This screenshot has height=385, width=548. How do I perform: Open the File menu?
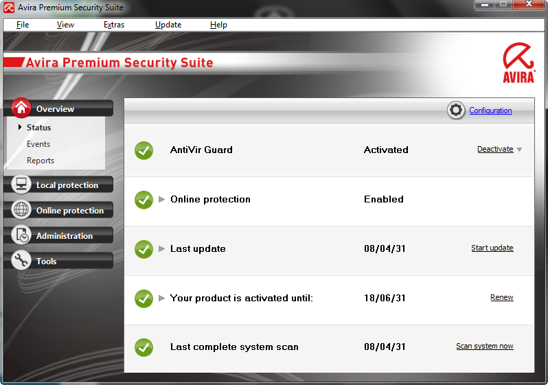pos(23,25)
